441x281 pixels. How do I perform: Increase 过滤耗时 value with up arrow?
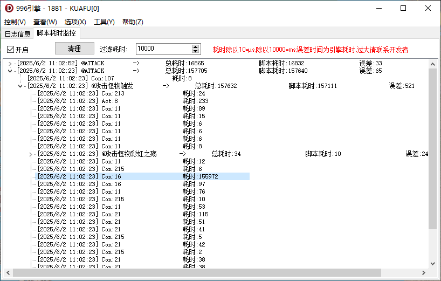(x=196, y=46)
